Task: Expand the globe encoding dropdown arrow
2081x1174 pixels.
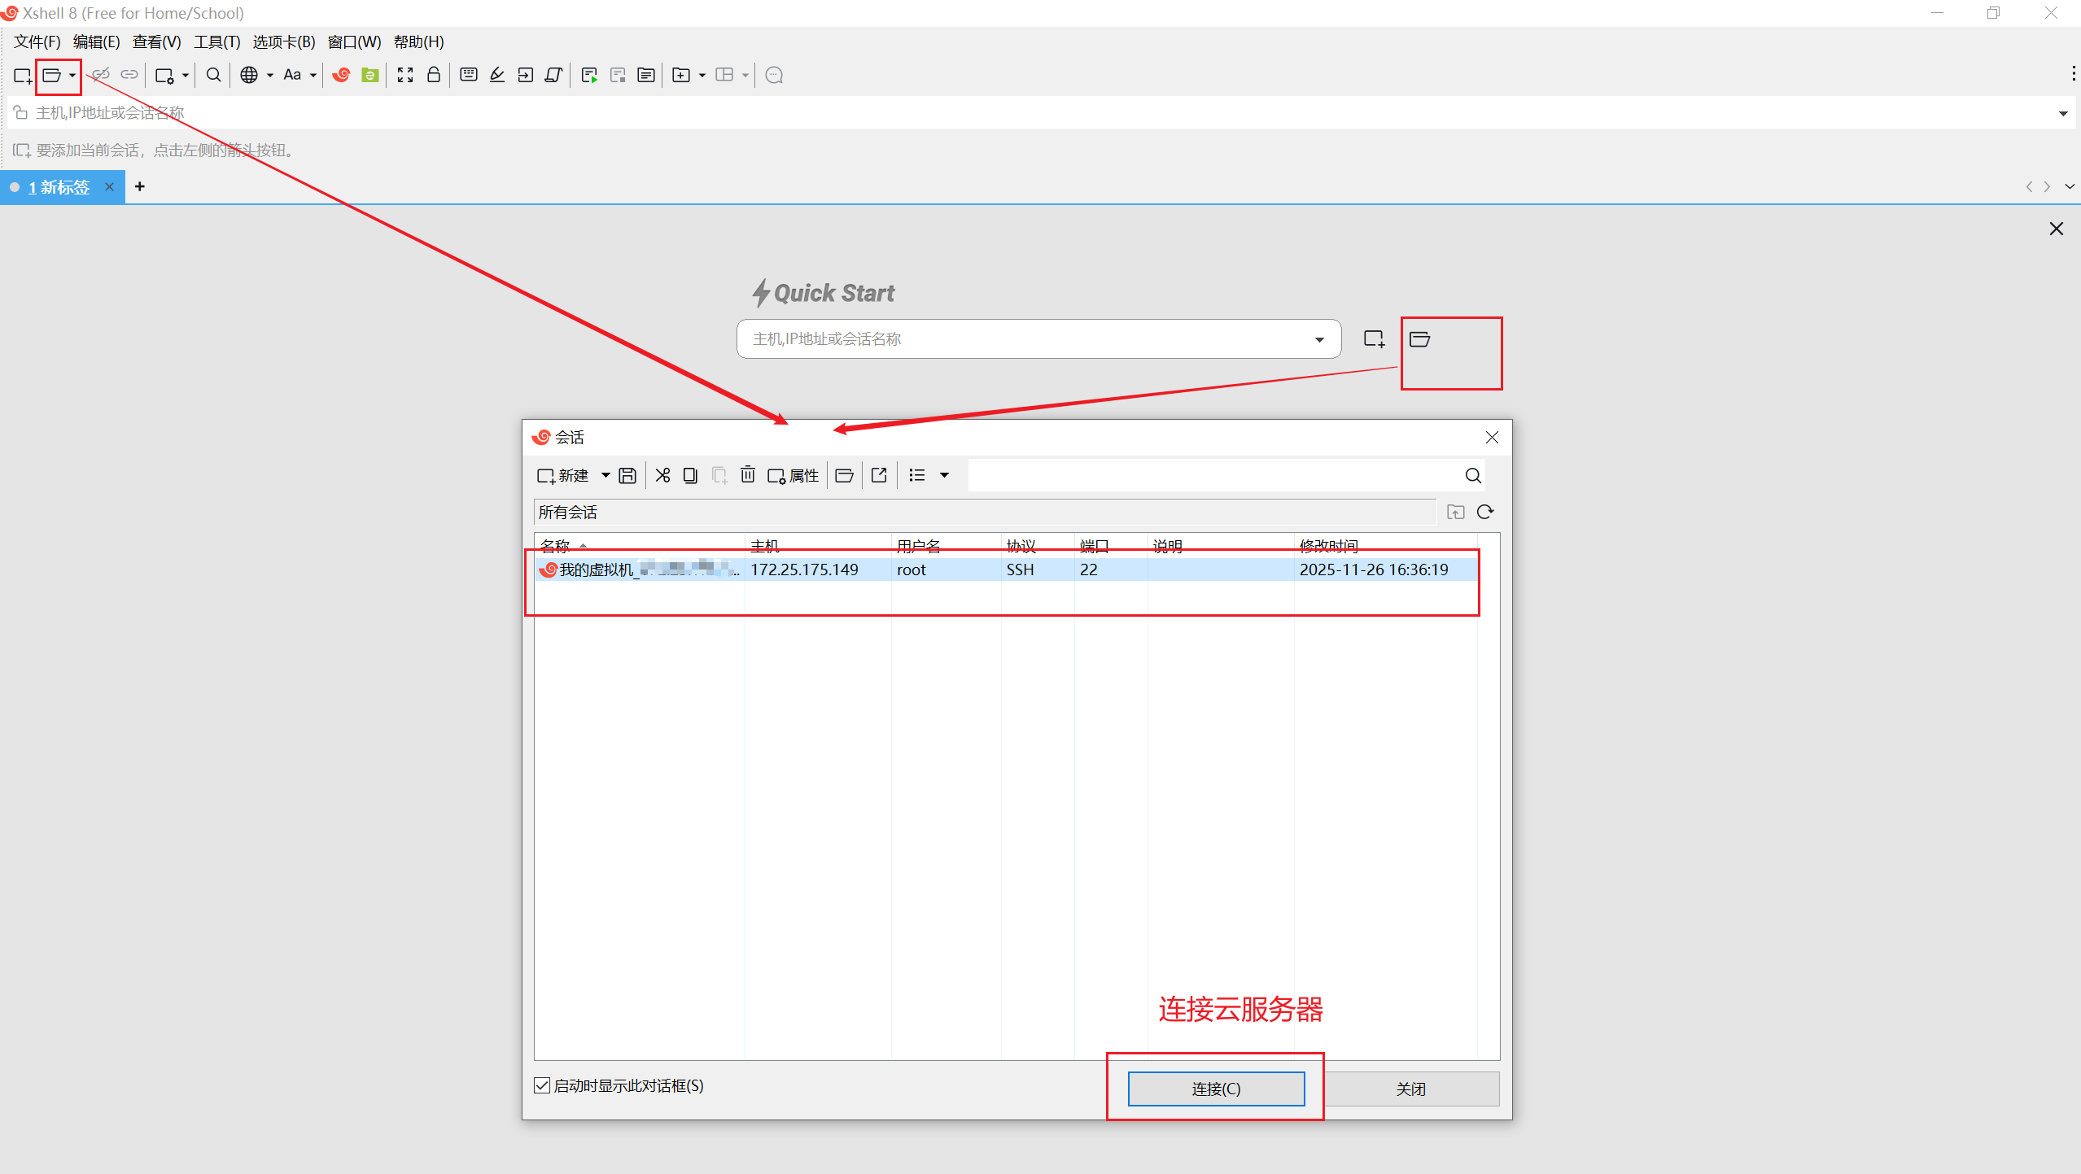Action: pyautogui.click(x=270, y=76)
